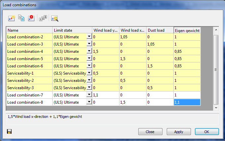Click the scrollbar up arrow
Viewport: 225px width, 141px height.
(x=216, y=30)
